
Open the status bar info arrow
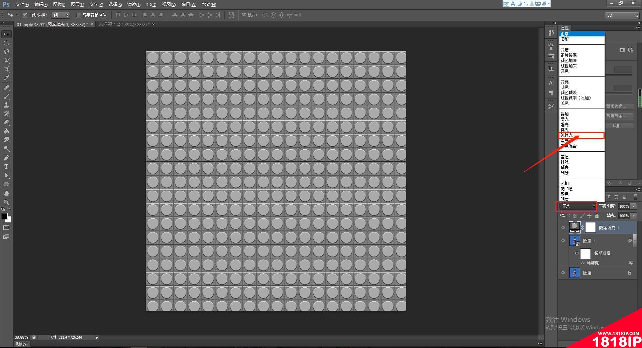(97, 338)
